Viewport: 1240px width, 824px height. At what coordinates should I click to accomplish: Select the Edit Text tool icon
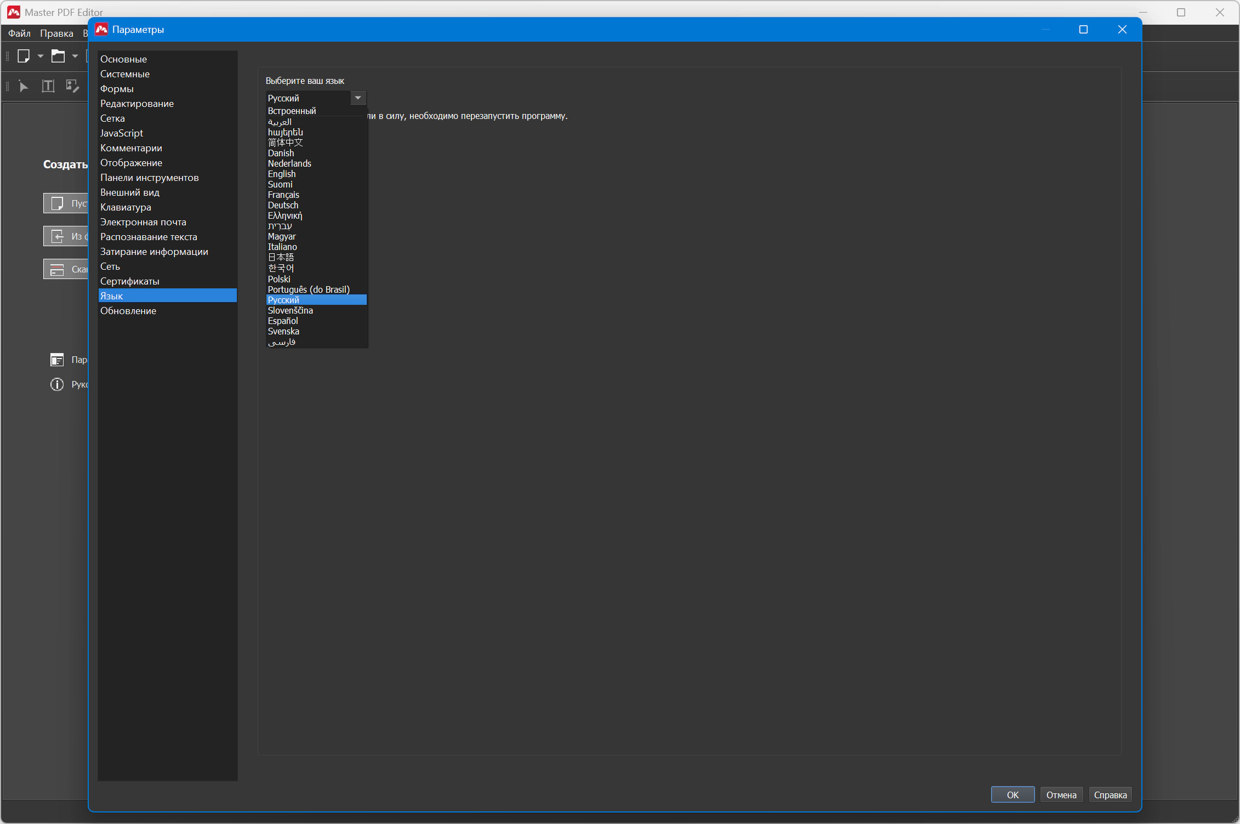pyautogui.click(x=48, y=86)
